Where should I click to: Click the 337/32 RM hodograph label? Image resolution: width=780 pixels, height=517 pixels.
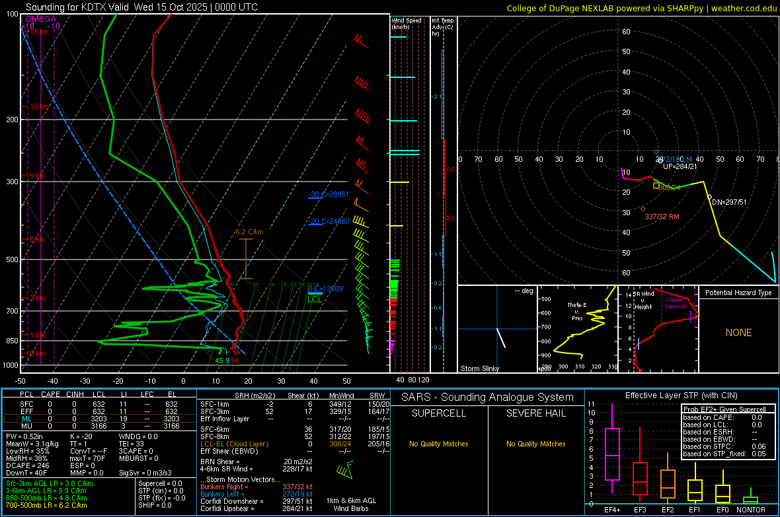coord(662,217)
